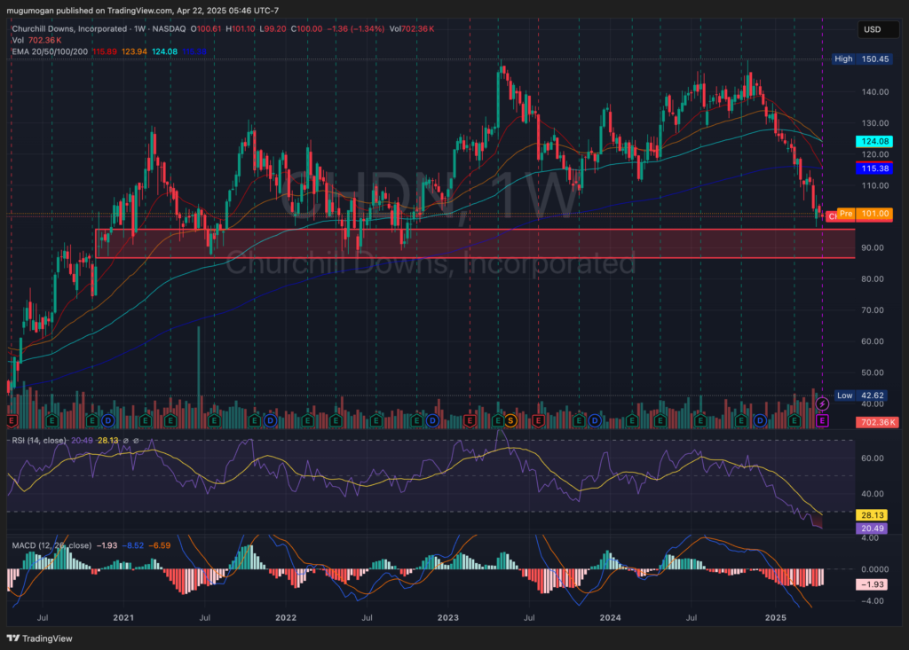Click the 2024 label on time axis
Image resolution: width=909 pixels, height=650 pixels.
(x=611, y=617)
